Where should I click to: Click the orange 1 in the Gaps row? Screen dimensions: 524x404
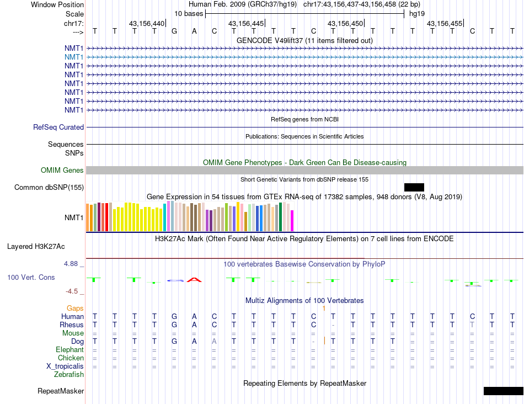pyautogui.click(x=324, y=309)
